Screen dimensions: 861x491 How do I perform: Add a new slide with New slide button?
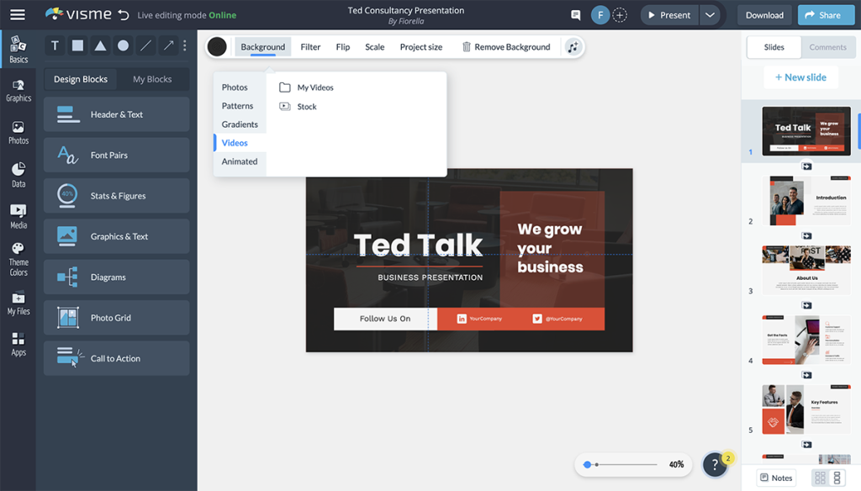802,77
